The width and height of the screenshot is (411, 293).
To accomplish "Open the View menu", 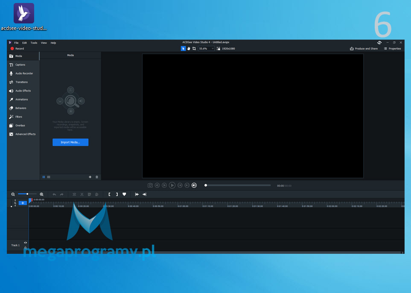I will [44, 43].
